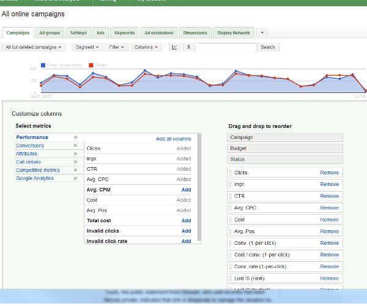This screenshot has width=367, height=306.
Task: Click the fixed Campaign column row
Action: tap(285, 138)
